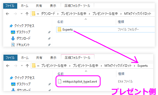Select ダウンロード in upper window sidebar
Viewport: 158px width, 95px height.
click(23, 39)
